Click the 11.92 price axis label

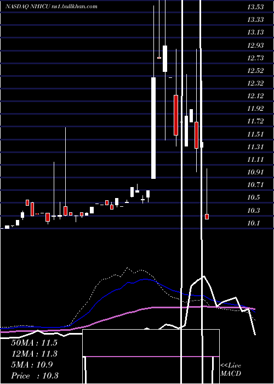pos(255,109)
